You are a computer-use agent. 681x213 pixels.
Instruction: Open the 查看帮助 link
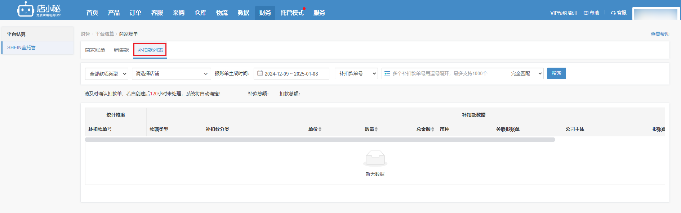point(660,34)
